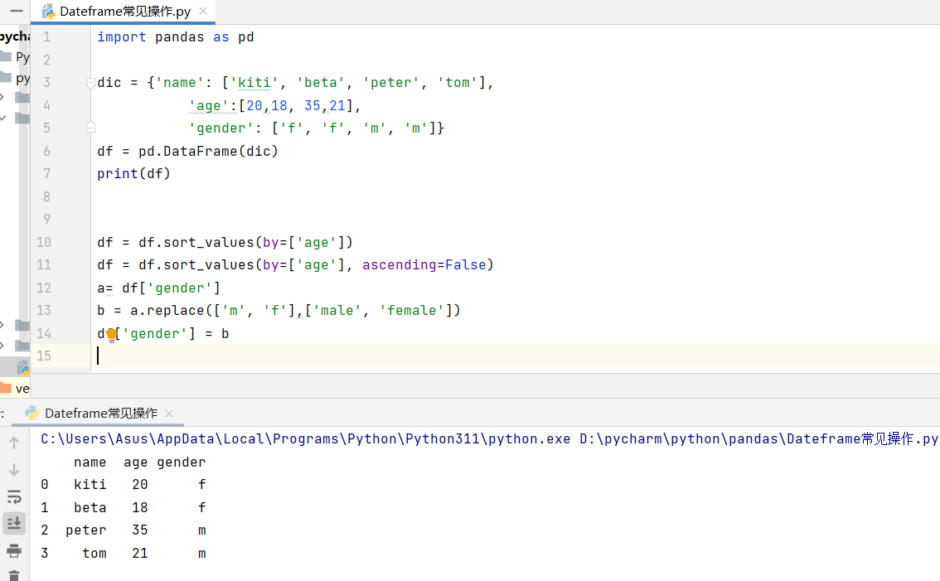Image resolution: width=940 pixels, height=581 pixels.
Task: Select the Dateframe常见操作.py editor tab
Action: [x=124, y=12]
